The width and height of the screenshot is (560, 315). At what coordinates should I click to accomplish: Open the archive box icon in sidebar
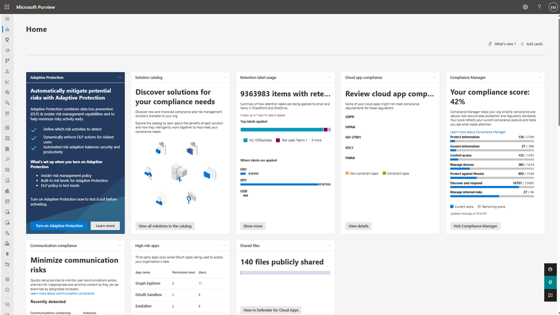pos(7,201)
